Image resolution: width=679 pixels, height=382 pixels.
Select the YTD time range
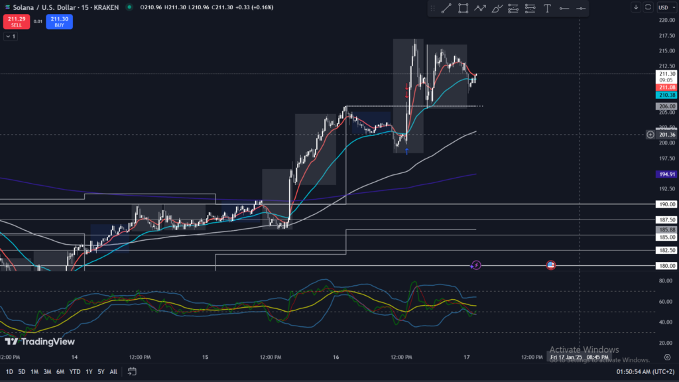[x=74, y=371]
